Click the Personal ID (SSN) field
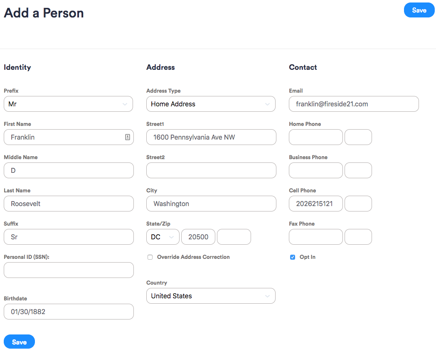Screen dimensions: 436x349 pos(69,270)
